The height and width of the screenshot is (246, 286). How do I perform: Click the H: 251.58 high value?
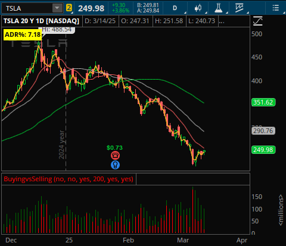[x=169, y=21]
